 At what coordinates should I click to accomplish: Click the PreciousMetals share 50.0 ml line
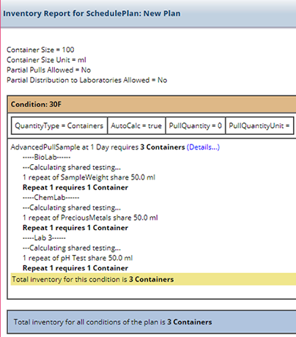coord(90,218)
